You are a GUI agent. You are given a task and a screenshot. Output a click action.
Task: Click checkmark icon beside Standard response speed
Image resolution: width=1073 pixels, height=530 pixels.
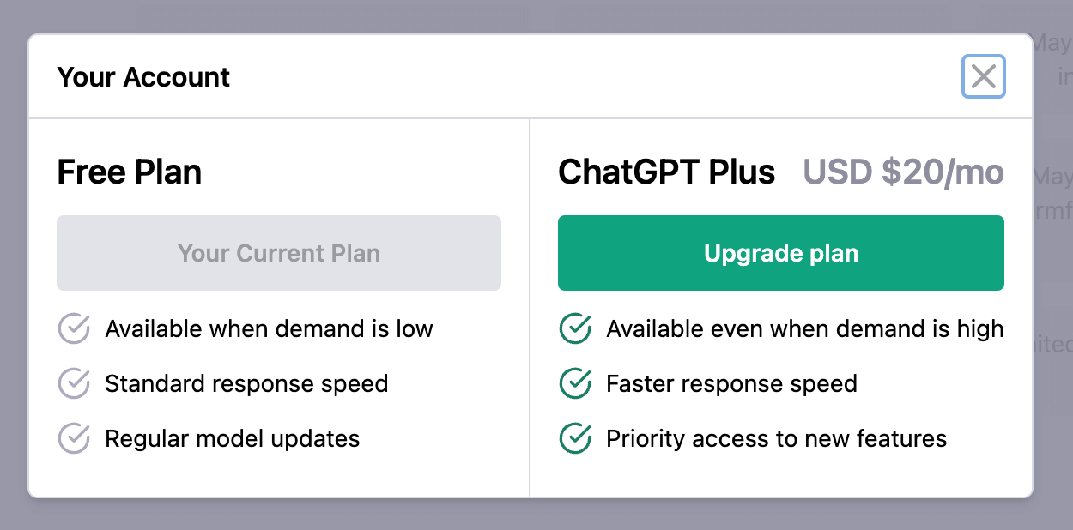tap(74, 383)
